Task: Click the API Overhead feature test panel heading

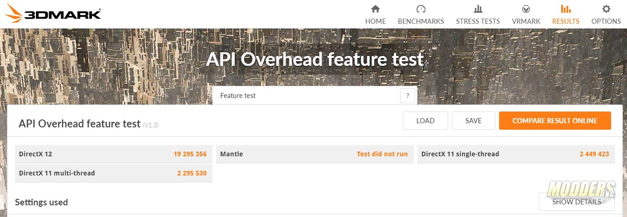Action: pyautogui.click(x=79, y=124)
